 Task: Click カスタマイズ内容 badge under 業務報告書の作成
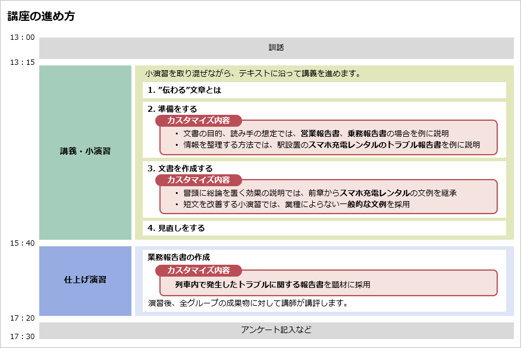tap(199, 270)
